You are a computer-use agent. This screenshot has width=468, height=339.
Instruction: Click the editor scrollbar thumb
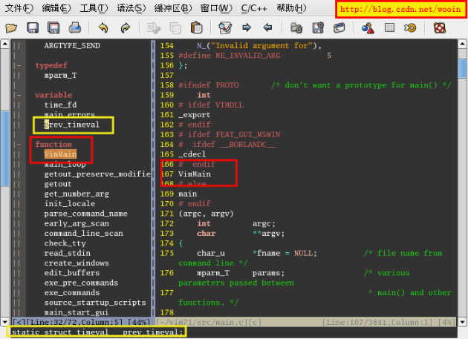coord(462,69)
